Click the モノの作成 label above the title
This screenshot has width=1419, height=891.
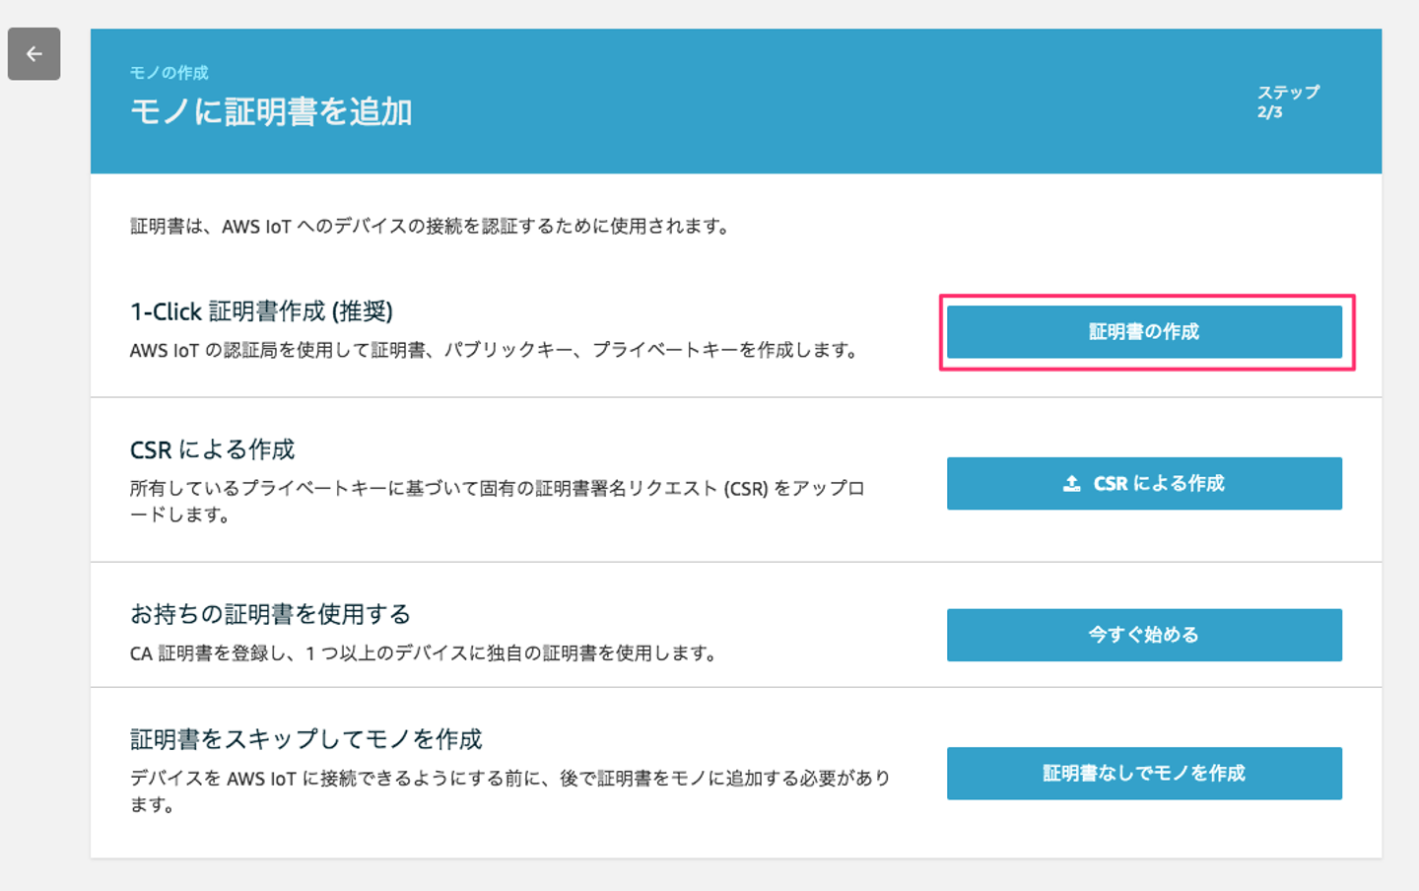(169, 73)
